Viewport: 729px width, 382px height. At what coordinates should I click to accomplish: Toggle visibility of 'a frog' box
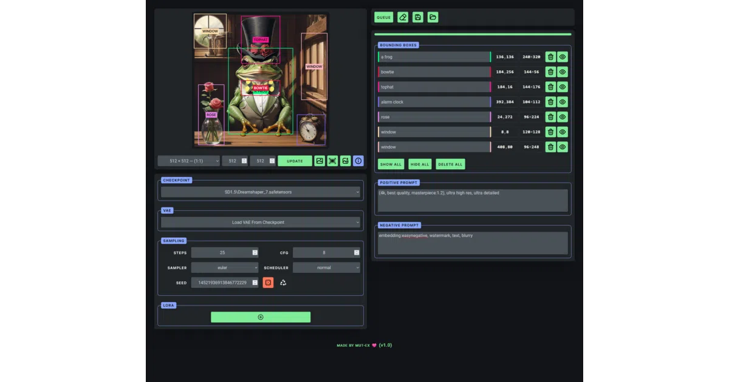(x=563, y=57)
